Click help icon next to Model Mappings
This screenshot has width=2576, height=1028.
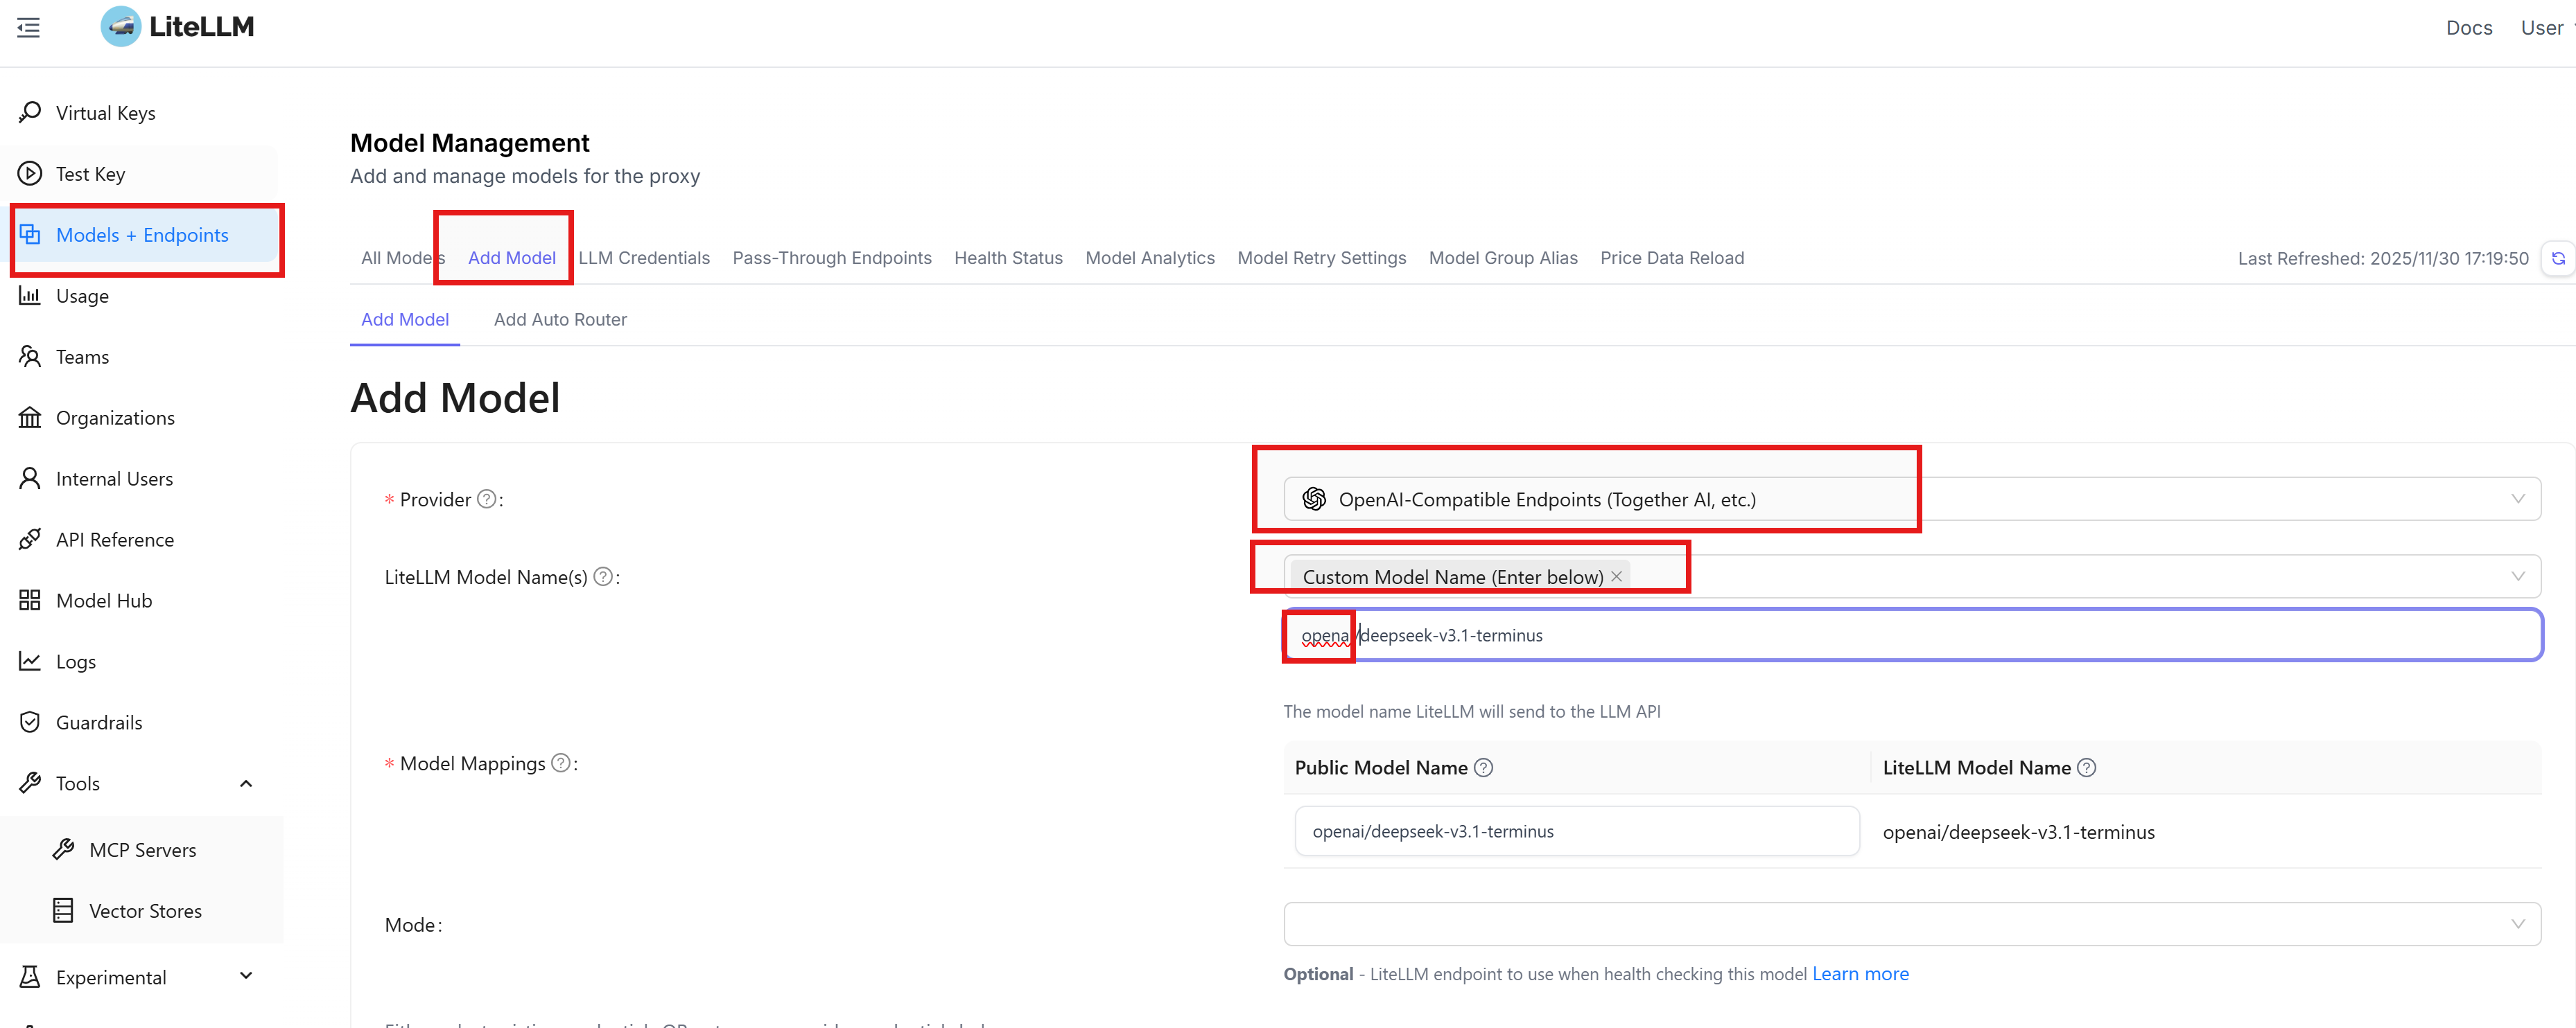point(561,763)
